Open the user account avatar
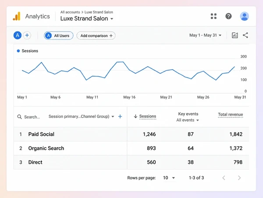Image resolution: width=263 pixels, height=198 pixels. pyautogui.click(x=245, y=16)
